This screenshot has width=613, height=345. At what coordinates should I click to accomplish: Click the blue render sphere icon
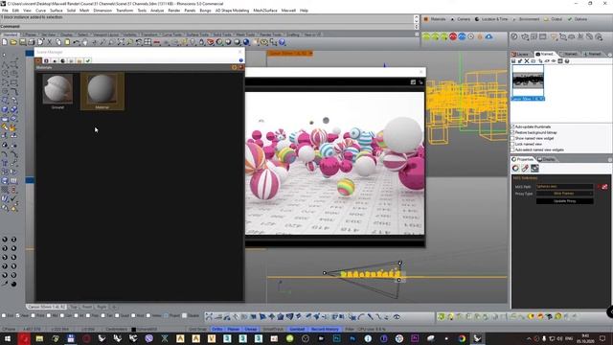coord(246,42)
